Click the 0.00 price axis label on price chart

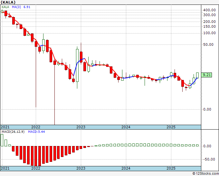[207, 109]
